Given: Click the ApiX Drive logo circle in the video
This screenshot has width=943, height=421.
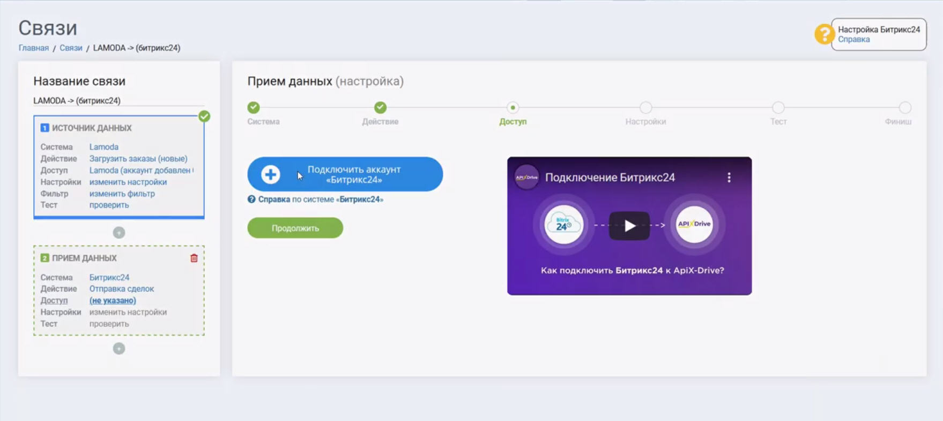Looking at the screenshot, I should click(x=694, y=225).
